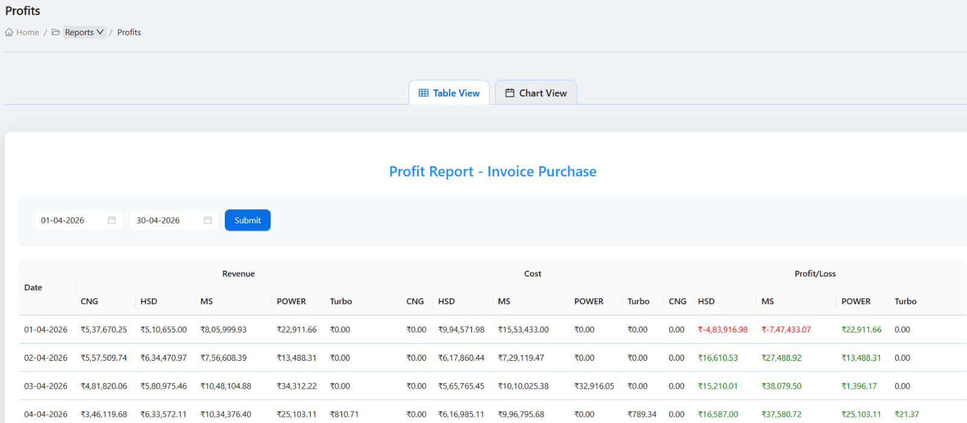The height and width of the screenshot is (423, 967).
Task: Click the POWER column under Cost
Action: click(x=589, y=301)
